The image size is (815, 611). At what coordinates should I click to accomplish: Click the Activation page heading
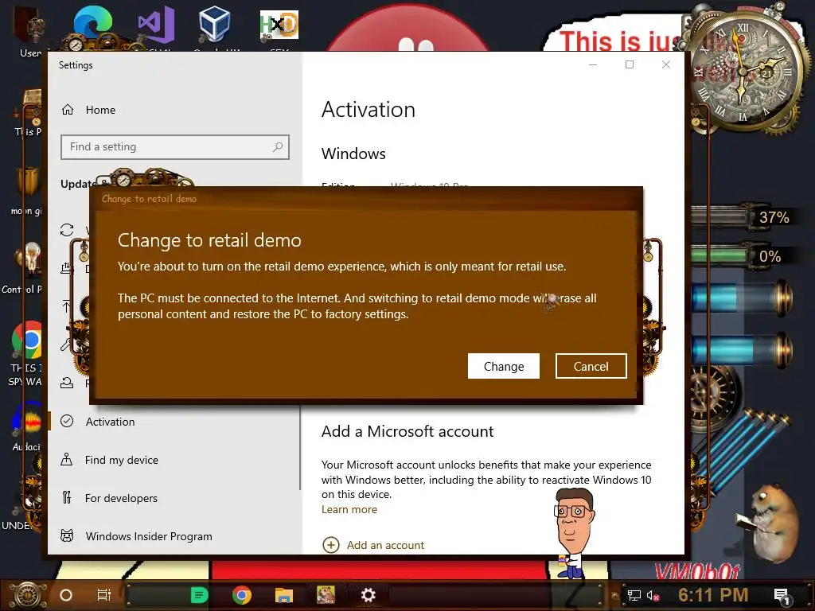(x=369, y=110)
